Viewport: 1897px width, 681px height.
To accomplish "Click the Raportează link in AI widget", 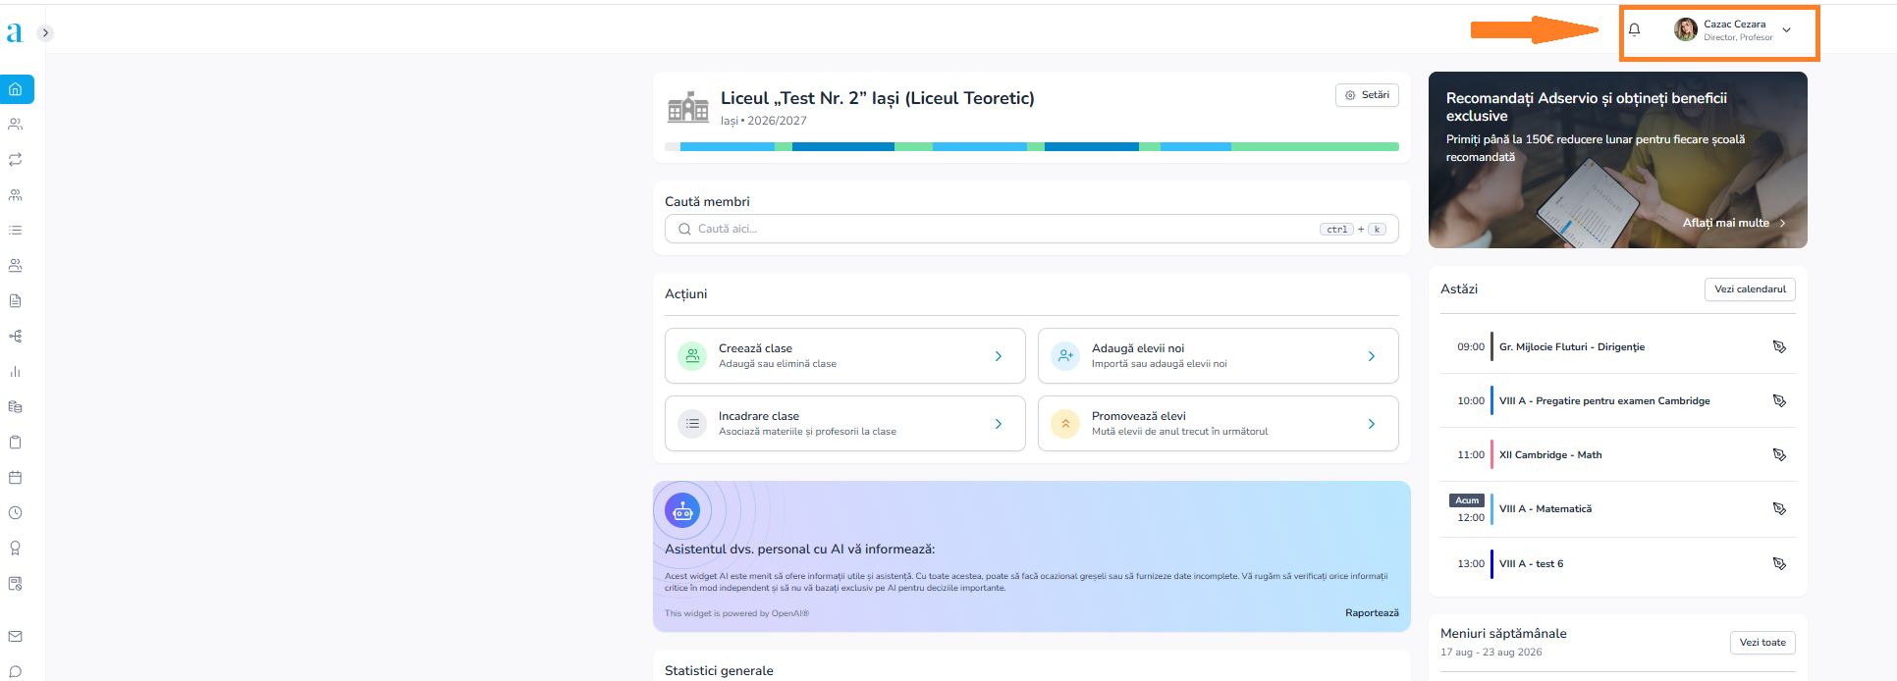I will coord(1372,613).
